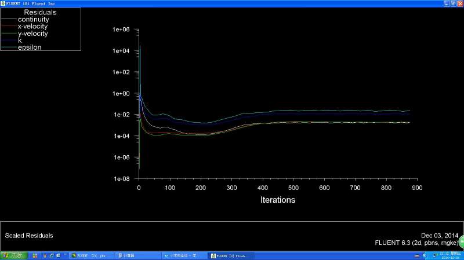Image resolution: width=464 pixels, height=260 pixels.
Task: Click the first quick launch icon beside Start
Action: 35,255
